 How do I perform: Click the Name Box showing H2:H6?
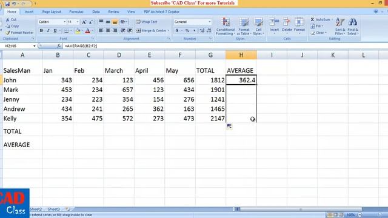click(x=19, y=46)
